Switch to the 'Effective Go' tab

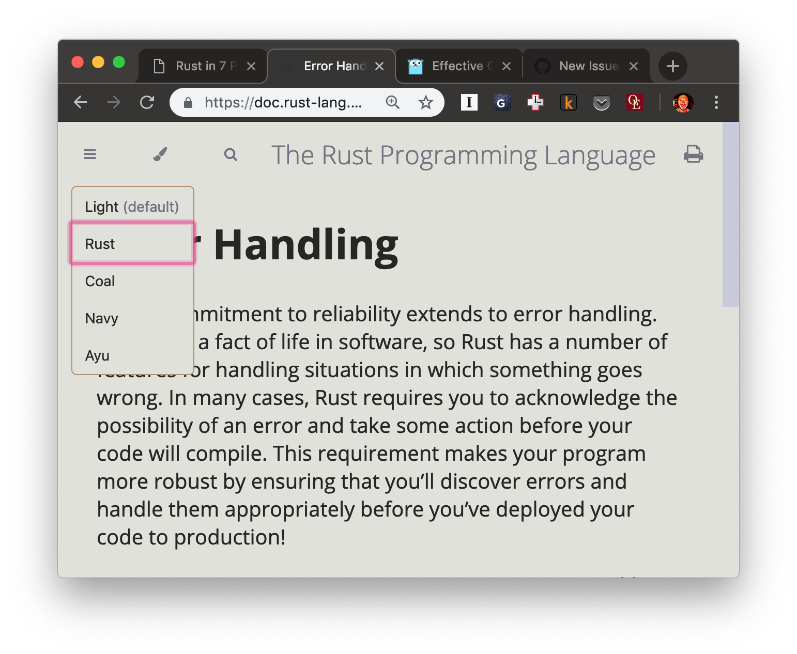pyautogui.click(x=457, y=66)
